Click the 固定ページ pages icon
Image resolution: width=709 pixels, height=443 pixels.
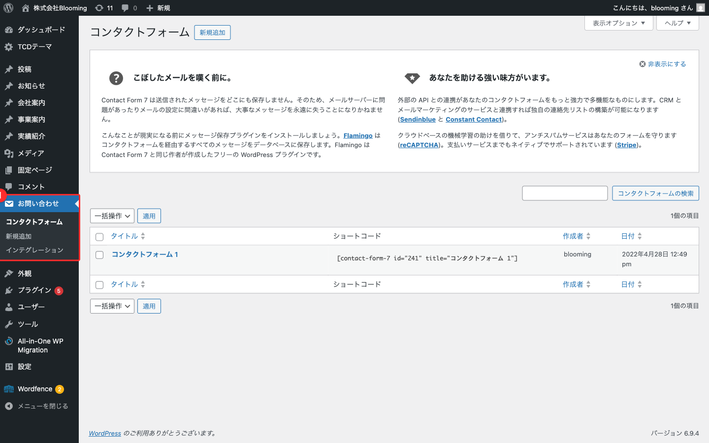9,170
